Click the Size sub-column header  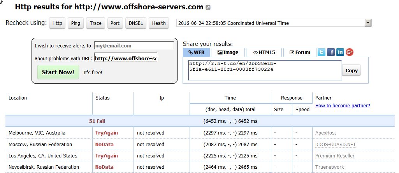(x=279, y=110)
